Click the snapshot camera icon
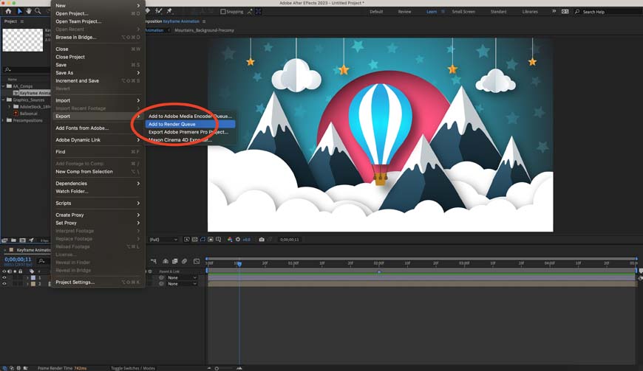The height and width of the screenshot is (371, 643). (x=262, y=239)
